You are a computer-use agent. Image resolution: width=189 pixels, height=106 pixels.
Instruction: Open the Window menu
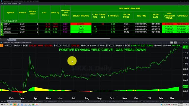15,3
